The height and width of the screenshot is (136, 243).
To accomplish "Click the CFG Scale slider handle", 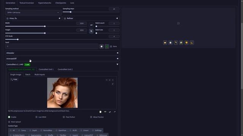I will pos(18,39).
